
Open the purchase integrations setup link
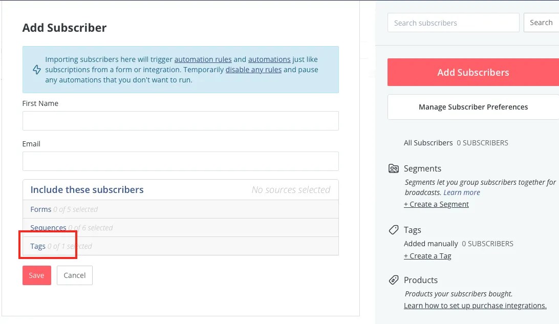coord(475,305)
